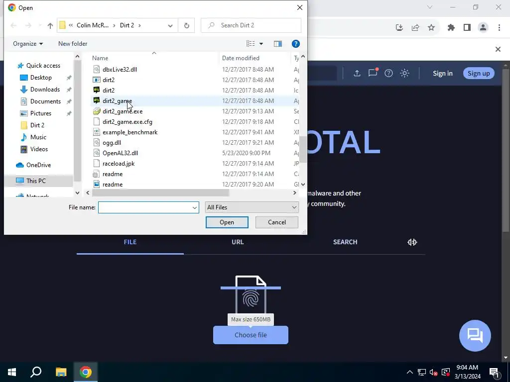Open File Explorer from taskbar
The height and width of the screenshot is (382, 510).
(61, 372)
